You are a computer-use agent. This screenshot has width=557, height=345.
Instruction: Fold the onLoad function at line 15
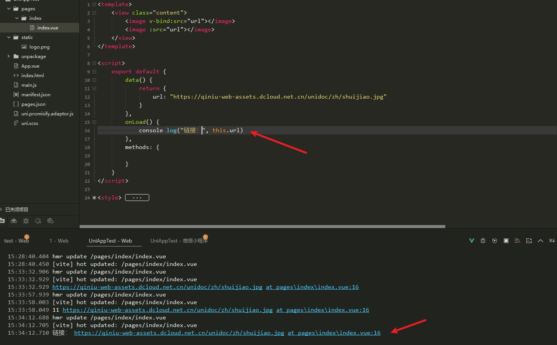94,122
